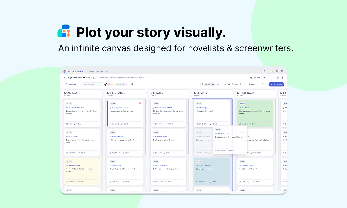
Task: Zoom out with the minus magnifier
Action: 233,84
